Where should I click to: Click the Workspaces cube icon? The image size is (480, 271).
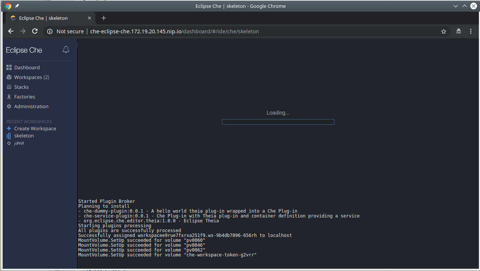(9, 77)
